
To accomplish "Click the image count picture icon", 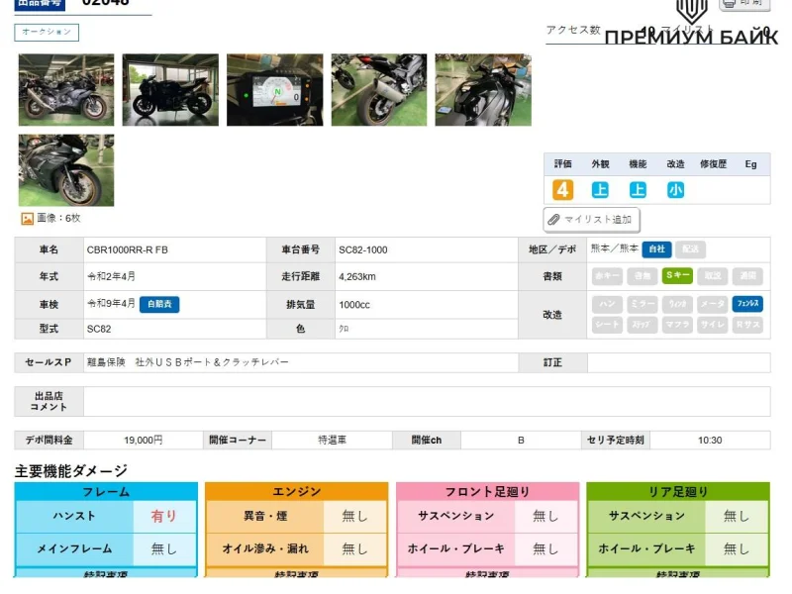I will tap(27, 218).
